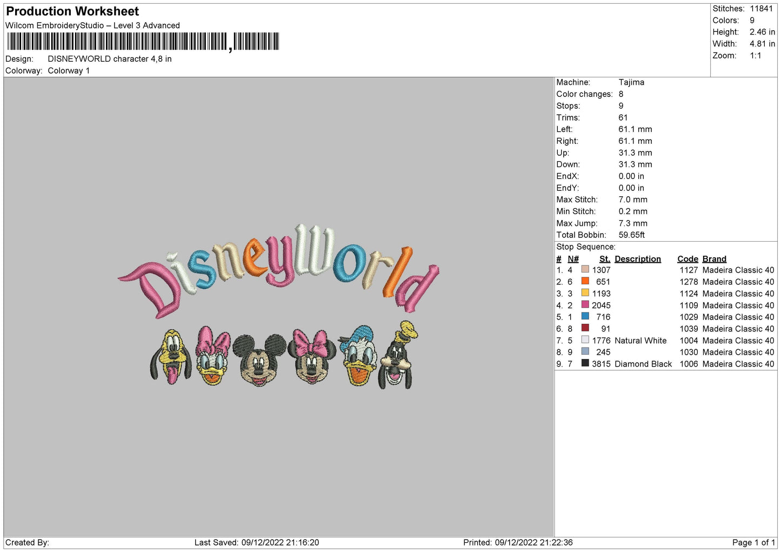Click the DisneyWorld embroidered lettering preview
The image size is (781, 552).
279,270
